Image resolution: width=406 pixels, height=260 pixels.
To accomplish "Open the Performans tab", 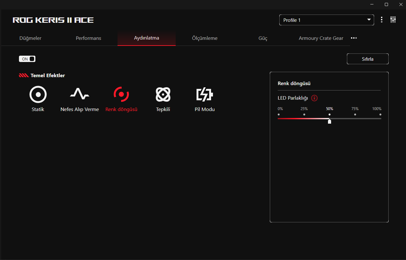I will click(x=88, y=38).
